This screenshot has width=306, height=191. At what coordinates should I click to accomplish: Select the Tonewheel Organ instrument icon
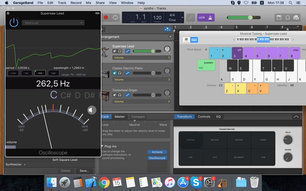(106, 96)
